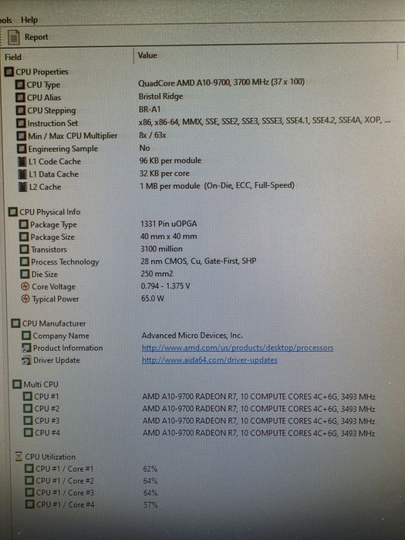Click the Product Information link icon
The width and height of the screenshot is (405, 540).
point(26,348)
